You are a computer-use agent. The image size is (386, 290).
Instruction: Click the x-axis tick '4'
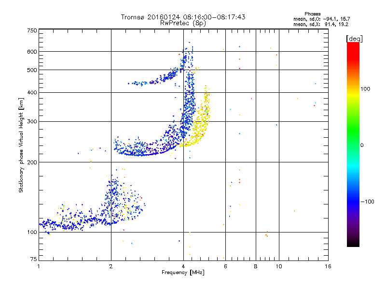coord(183,266)
